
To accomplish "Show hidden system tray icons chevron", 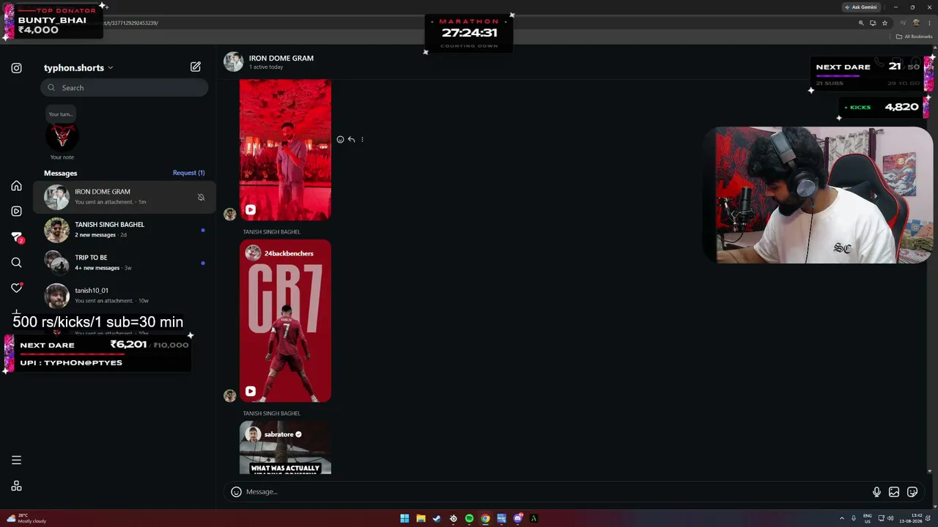I will coord(841,519).
